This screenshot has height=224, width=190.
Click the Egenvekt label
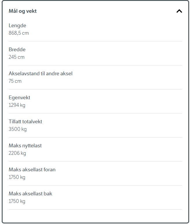click(x=19, y=98)
